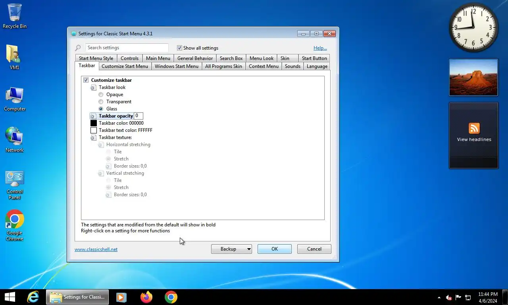Viewport: 508px width, 305px height.
Task: Click the black Taskbar color swatch
Action: pyautogui.click(x=94, y=123)
